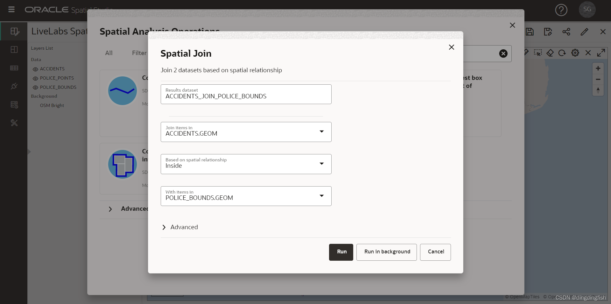Screen dimensions: 611x304
Task: Toggle visibility of POLICE_BOUNDS layer
Action: tap(35, 88)
